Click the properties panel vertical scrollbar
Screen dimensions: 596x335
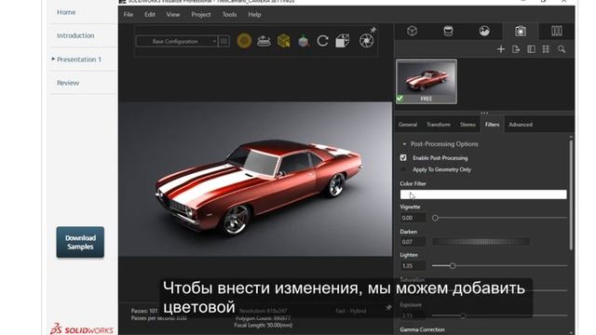click(571, 194)
